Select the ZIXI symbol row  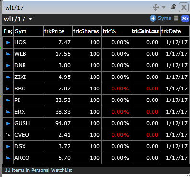point(96,77)
